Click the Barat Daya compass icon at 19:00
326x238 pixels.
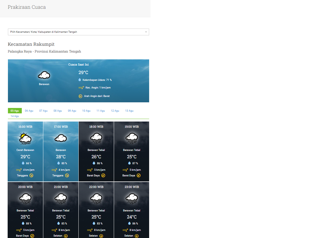pos(139,176)
